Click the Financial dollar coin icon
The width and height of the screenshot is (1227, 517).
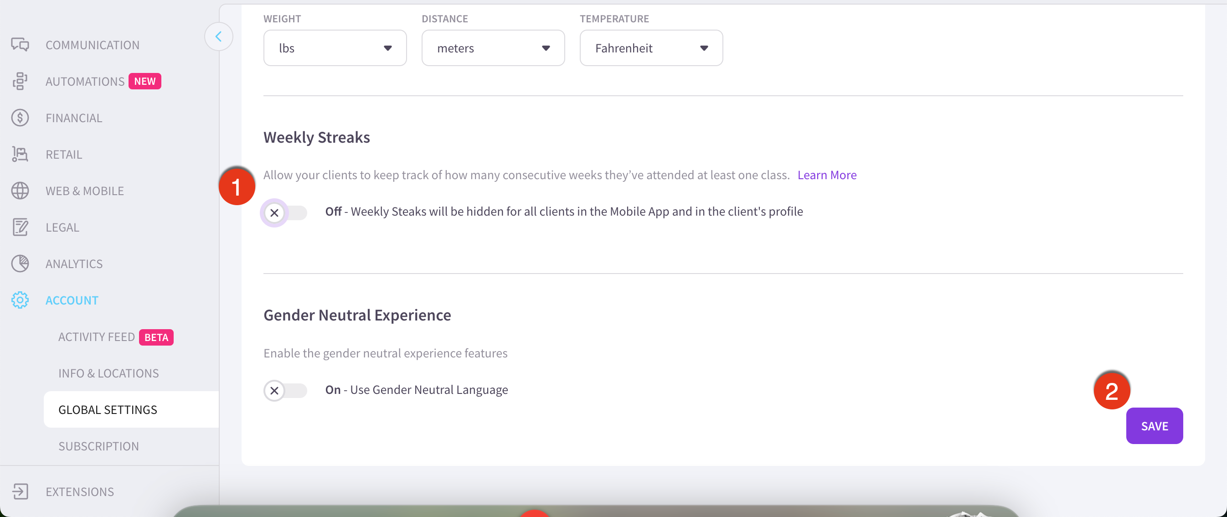pyautogui.click(x=20, y=118)
